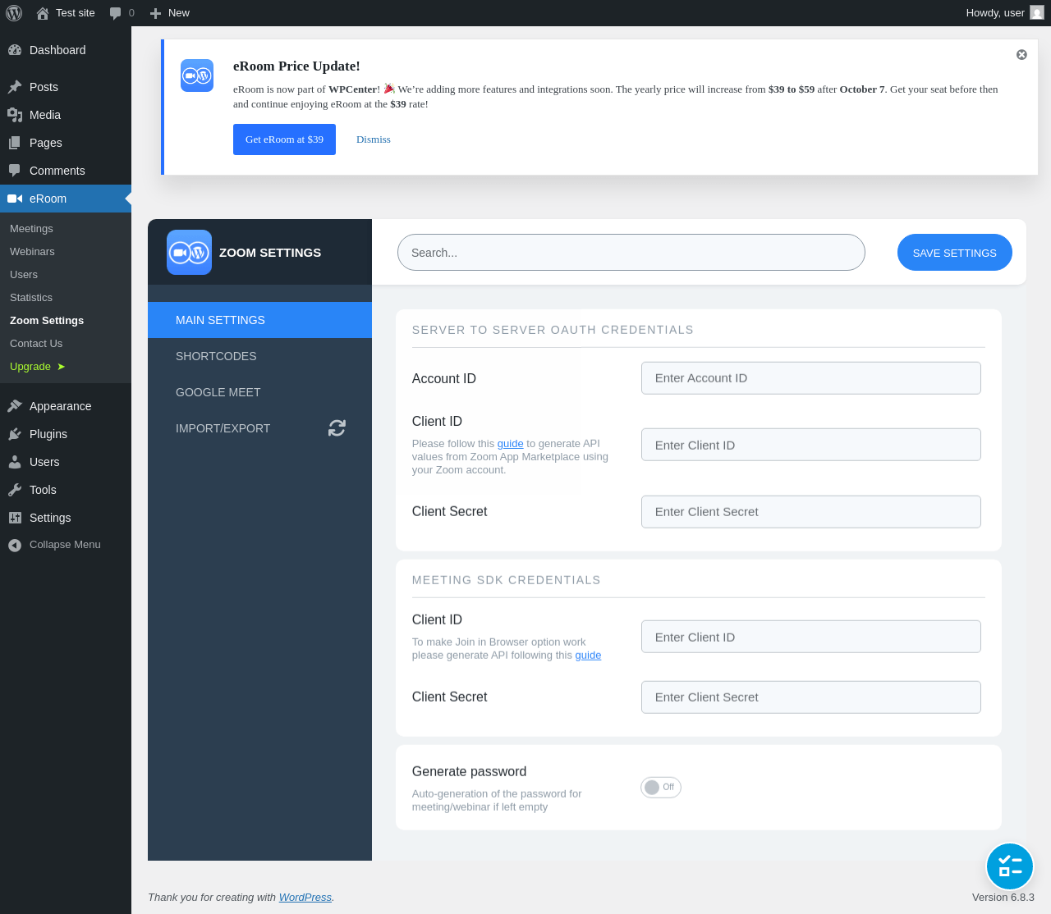Click the Settings sliders icon
Viewport: 1051px width, 914px height.
(15, 518)
